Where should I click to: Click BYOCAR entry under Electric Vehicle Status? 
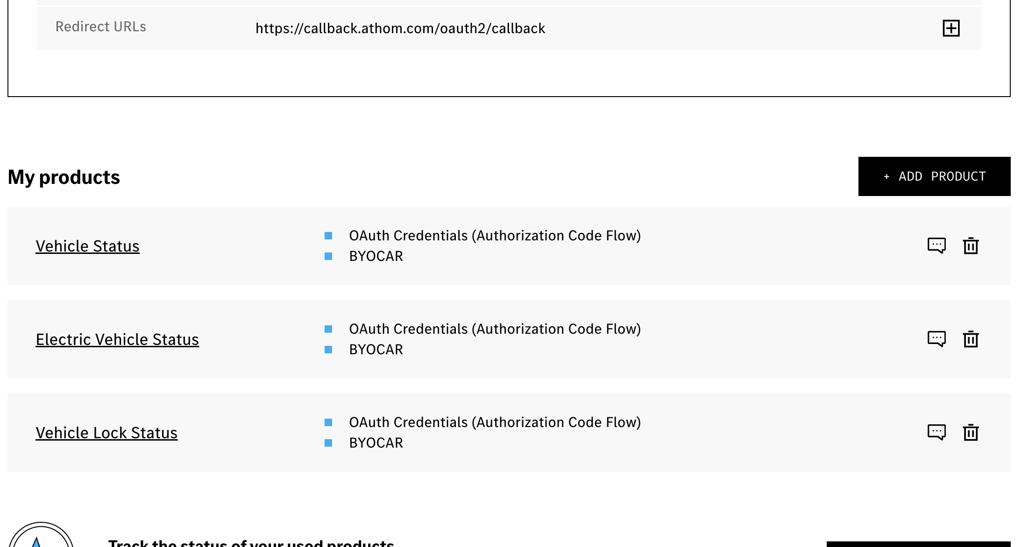[x=376, y=350]
